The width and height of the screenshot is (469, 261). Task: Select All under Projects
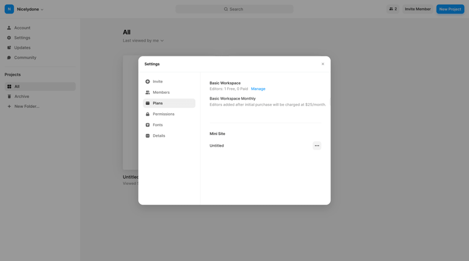[40, 86]
